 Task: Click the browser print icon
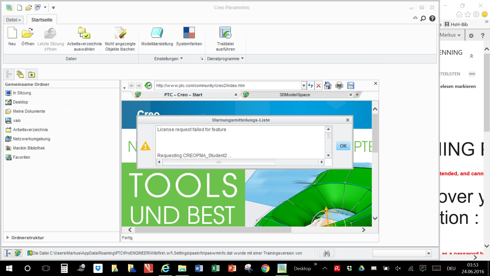point(339,86)
